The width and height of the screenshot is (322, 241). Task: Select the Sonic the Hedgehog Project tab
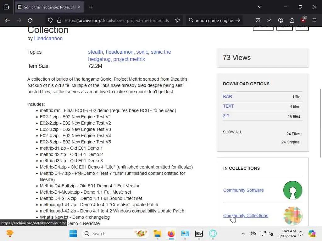(x=49, y=7)
